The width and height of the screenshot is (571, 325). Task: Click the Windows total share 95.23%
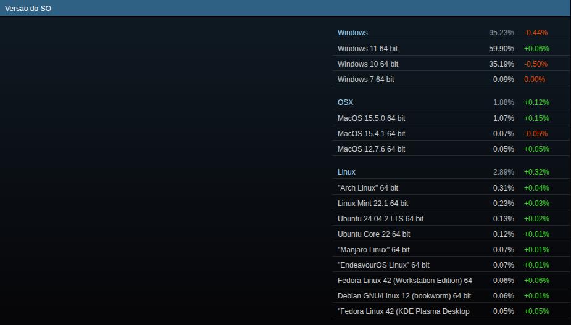coord(501,33)
